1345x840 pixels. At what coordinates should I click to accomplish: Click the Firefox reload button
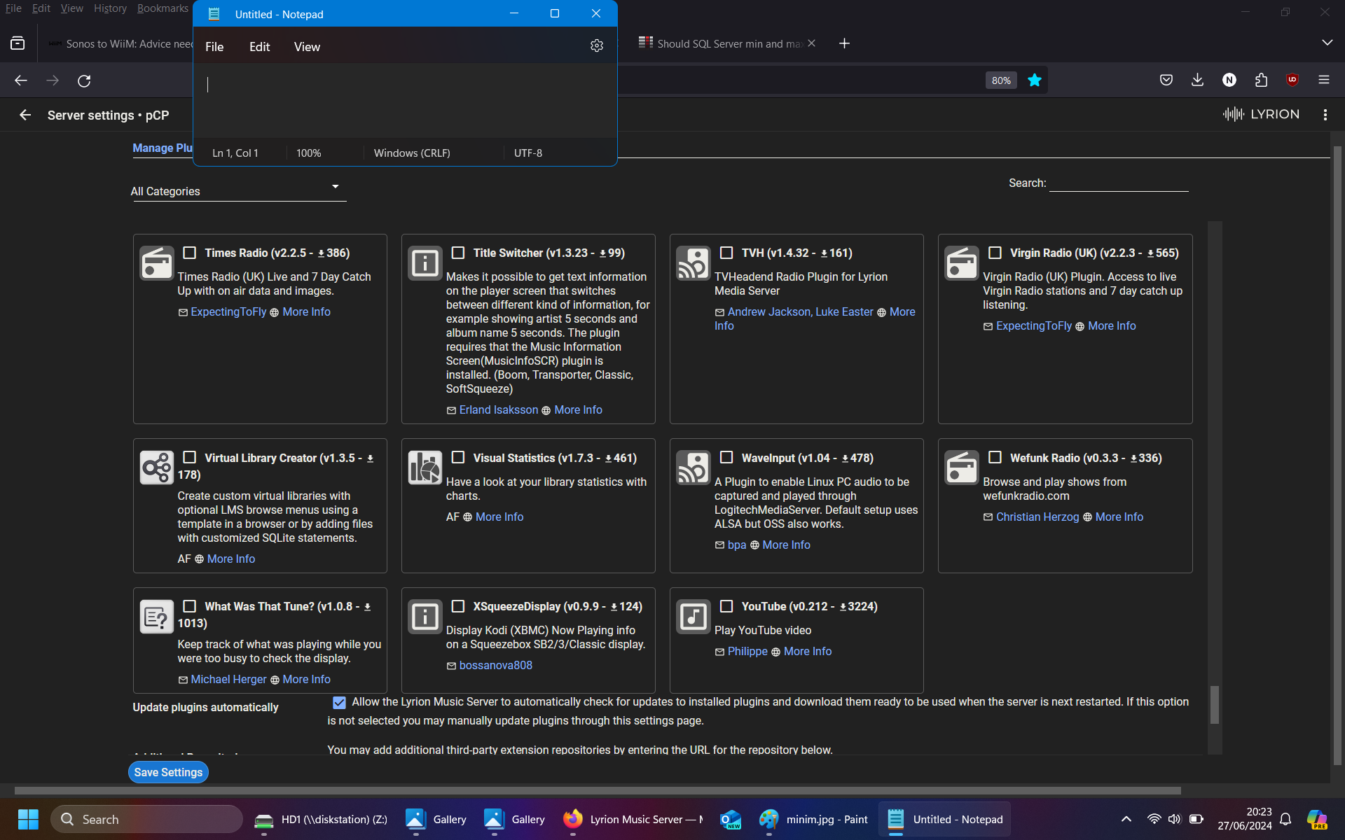pos(84,80)
